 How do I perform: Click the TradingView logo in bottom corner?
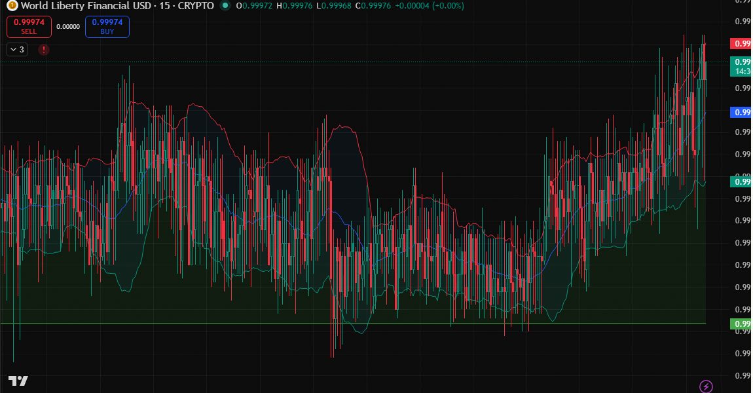tap(18, 381)
